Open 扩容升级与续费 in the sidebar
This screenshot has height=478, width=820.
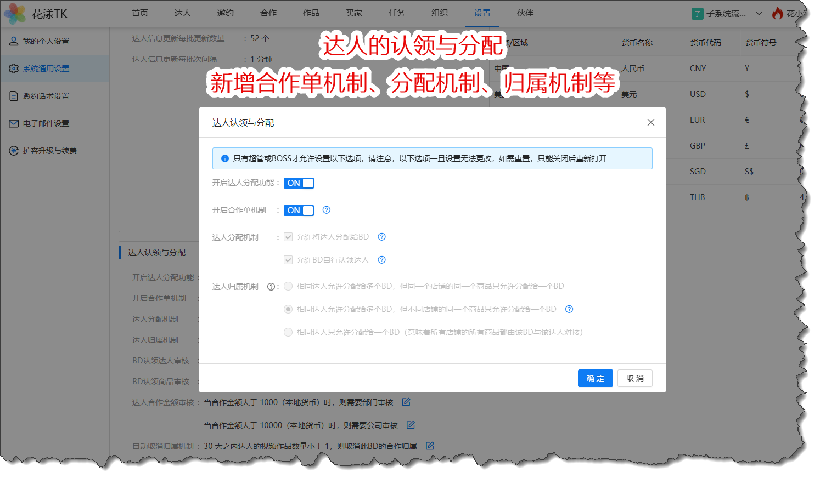(49, 151)
